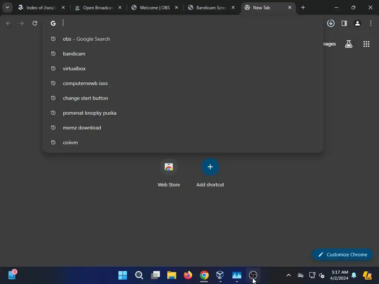Screen dimensions: 379x284
Task: Open VirtualBox from the taskbar
Action: 220,275
